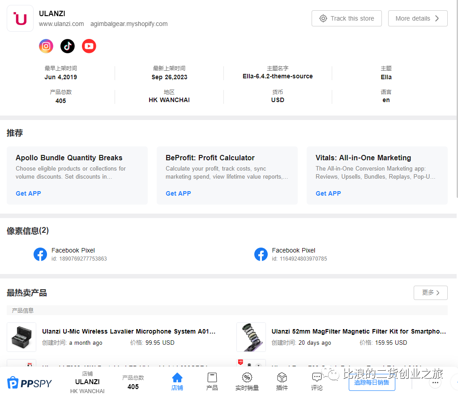Get APP for Vitals All-in-One Marketing

(x=328, y=193)
